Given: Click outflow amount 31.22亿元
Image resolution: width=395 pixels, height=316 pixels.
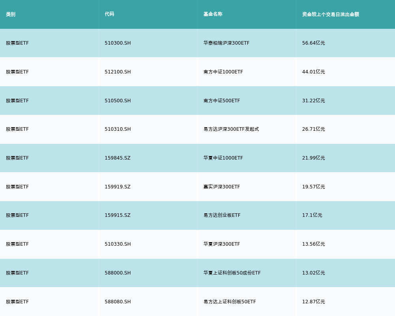Looking at the screenshot, I should click(x=313, y=101).
